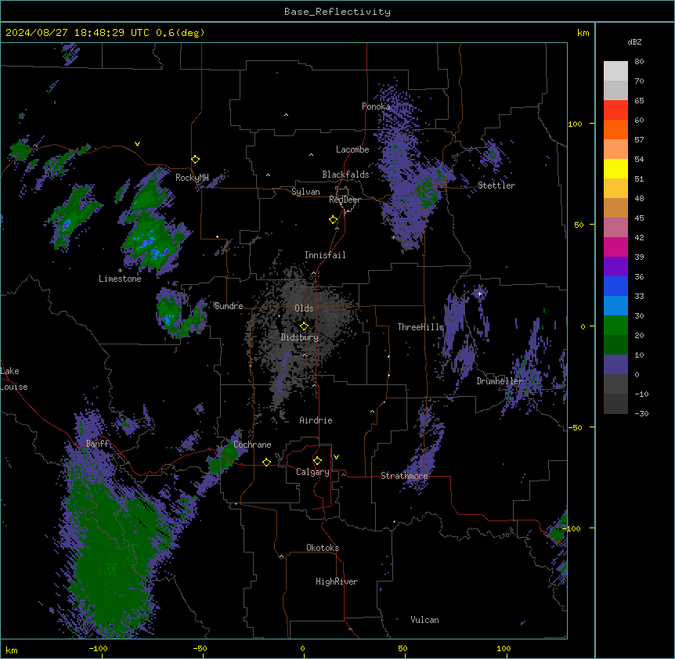Click the Sundre town label
Image resolution: width=675 pixels, height=659 pixels.
[x=229, y=306]
